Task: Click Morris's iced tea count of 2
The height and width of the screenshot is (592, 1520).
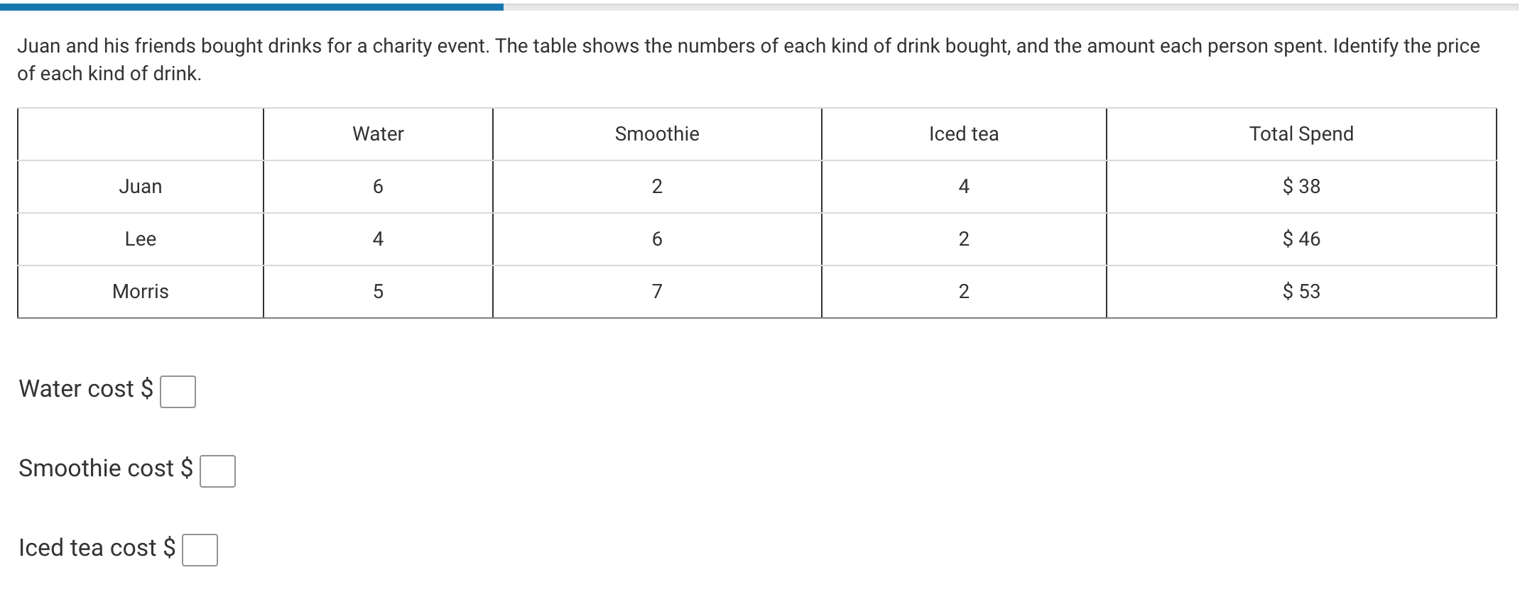Action: pos(963,291)
